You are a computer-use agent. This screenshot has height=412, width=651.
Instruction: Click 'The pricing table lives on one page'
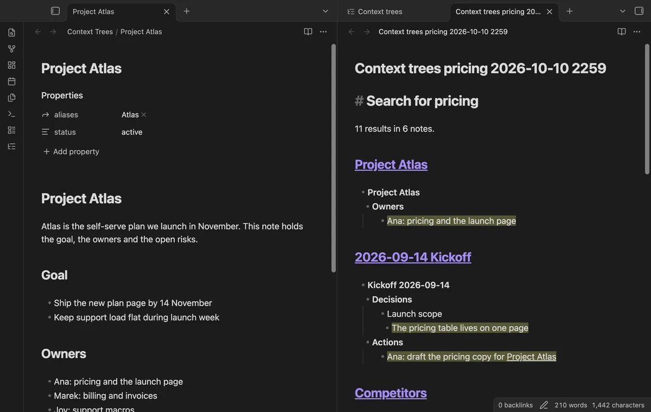tap(460, 328)
